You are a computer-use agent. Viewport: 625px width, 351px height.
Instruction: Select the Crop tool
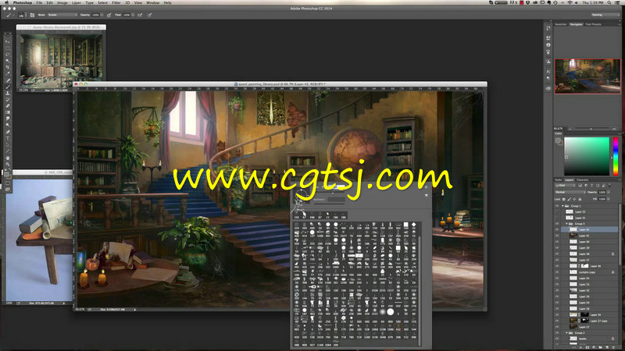point(8,67)
